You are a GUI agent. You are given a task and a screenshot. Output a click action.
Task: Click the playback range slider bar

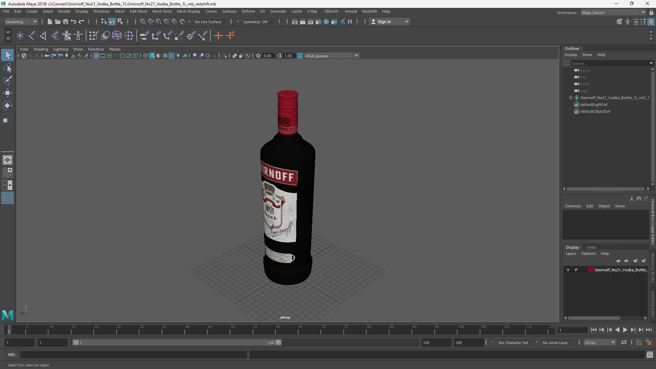tap(177, 342)
